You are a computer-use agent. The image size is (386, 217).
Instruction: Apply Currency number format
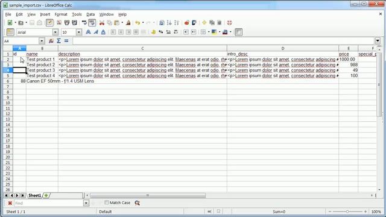coord(153,32)
